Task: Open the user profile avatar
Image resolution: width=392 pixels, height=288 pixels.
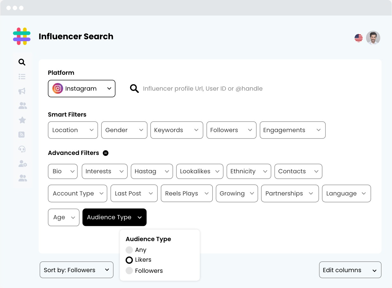Action: tap(373, 38)
